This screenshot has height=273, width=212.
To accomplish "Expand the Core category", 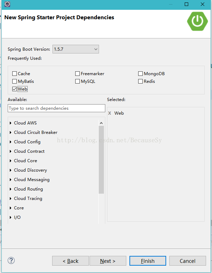I will coord(10,208).
